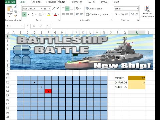Select the MISILES value cell 47
Viewport: 160px width, 120px height.
[137, 78]
